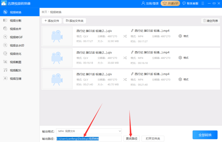Click the rename pencil icon for 第03话 output
This screenshot has height=142, width=222.
(x=132, y=30)
